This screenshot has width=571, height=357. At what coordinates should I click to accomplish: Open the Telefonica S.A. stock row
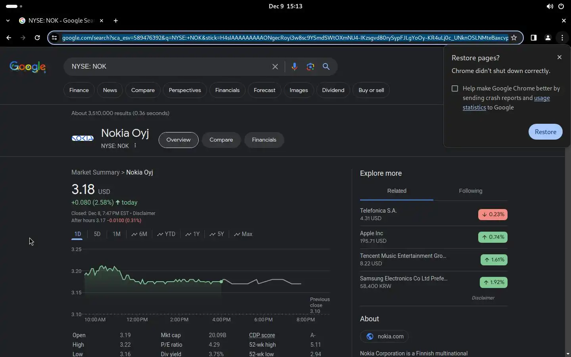click(433, 214)
